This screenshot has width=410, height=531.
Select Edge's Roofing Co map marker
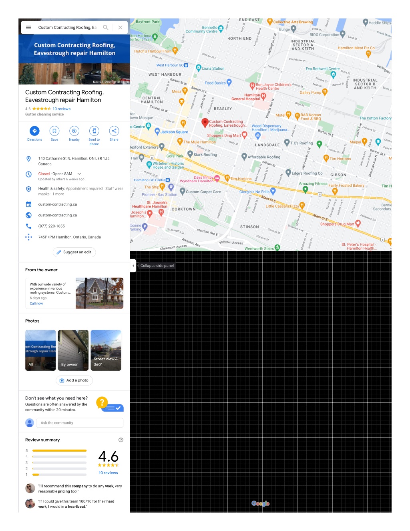pyautogui.click(x=288, y=173)
